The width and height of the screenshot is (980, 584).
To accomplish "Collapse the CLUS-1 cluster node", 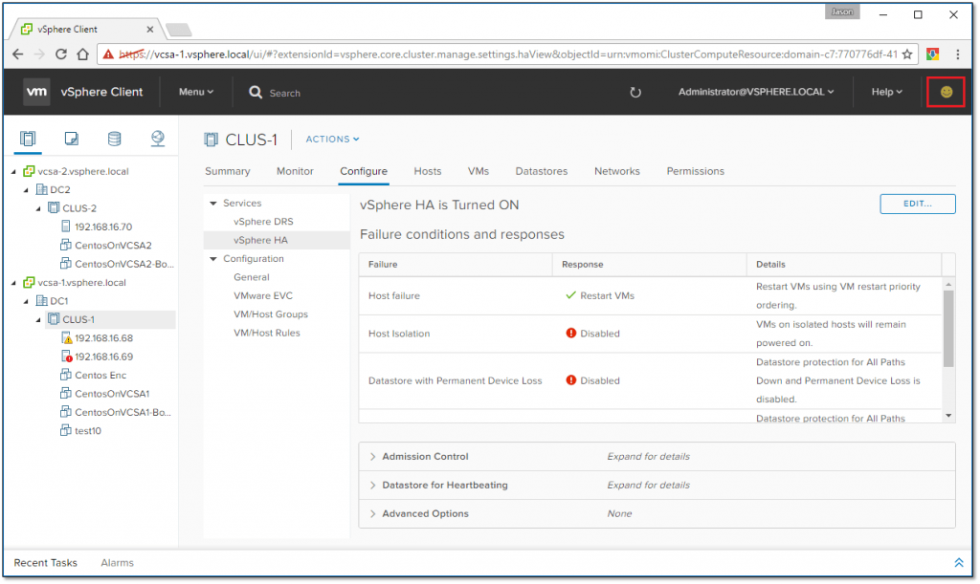I will click(x=38, y=319).
